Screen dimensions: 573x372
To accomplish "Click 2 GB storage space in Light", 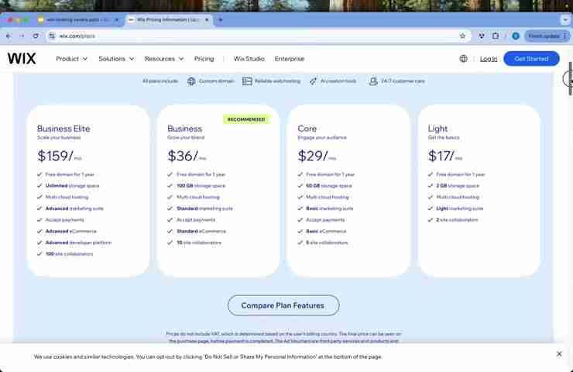I will (458, 186).
